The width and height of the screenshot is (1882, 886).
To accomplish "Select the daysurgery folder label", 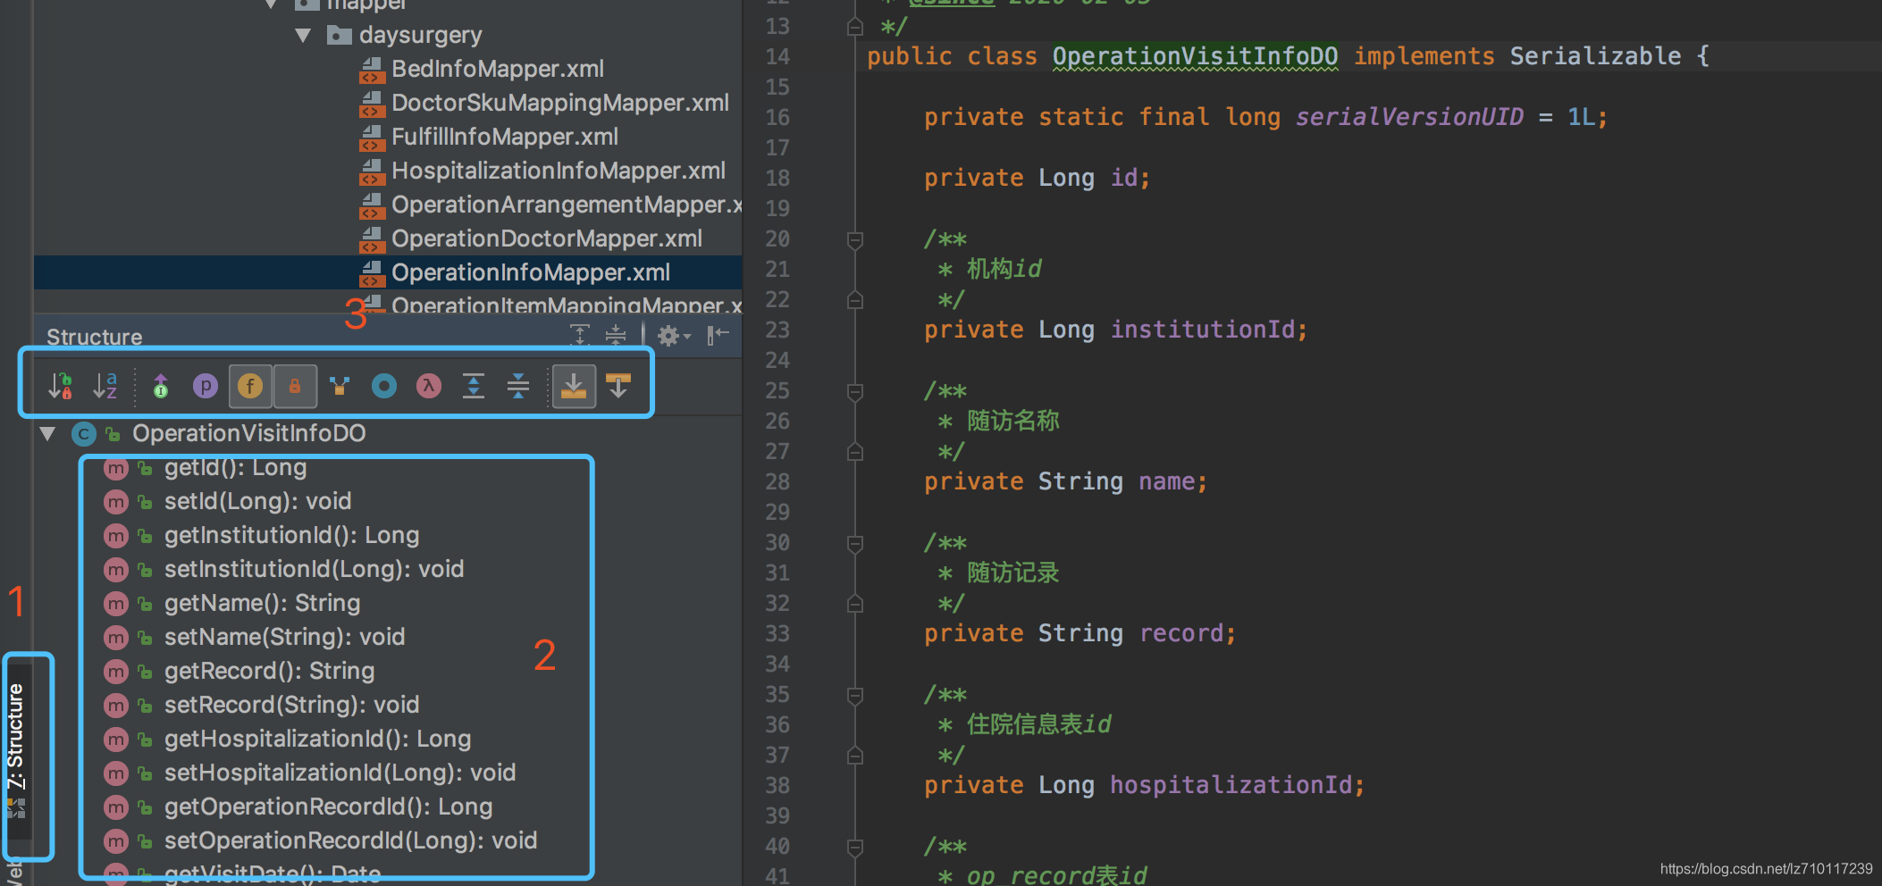I will point(420,35).
